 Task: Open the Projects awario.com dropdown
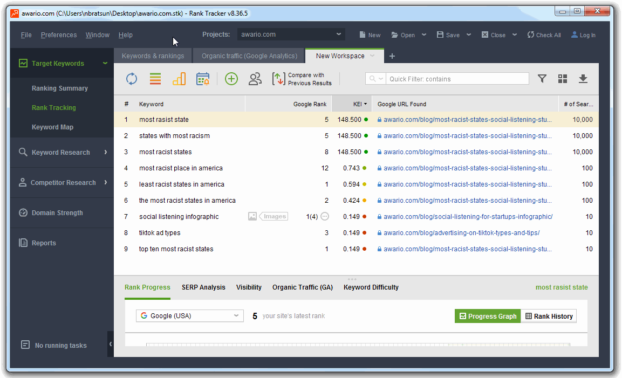click(291, 34)
